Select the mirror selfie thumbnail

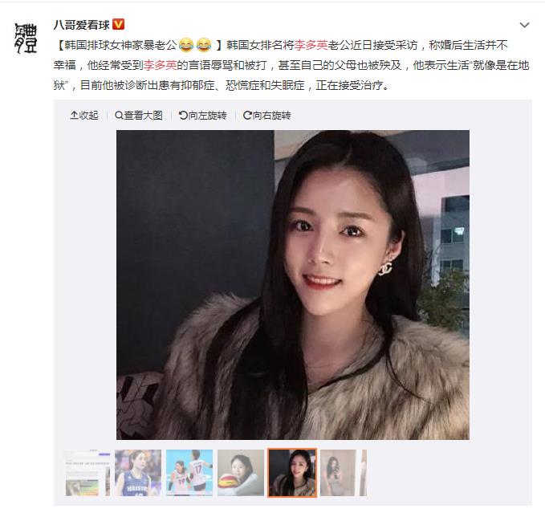point(338,473)
